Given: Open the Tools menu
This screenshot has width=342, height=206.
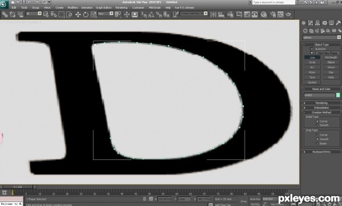Looking at the screenshot, I should 24,7.
